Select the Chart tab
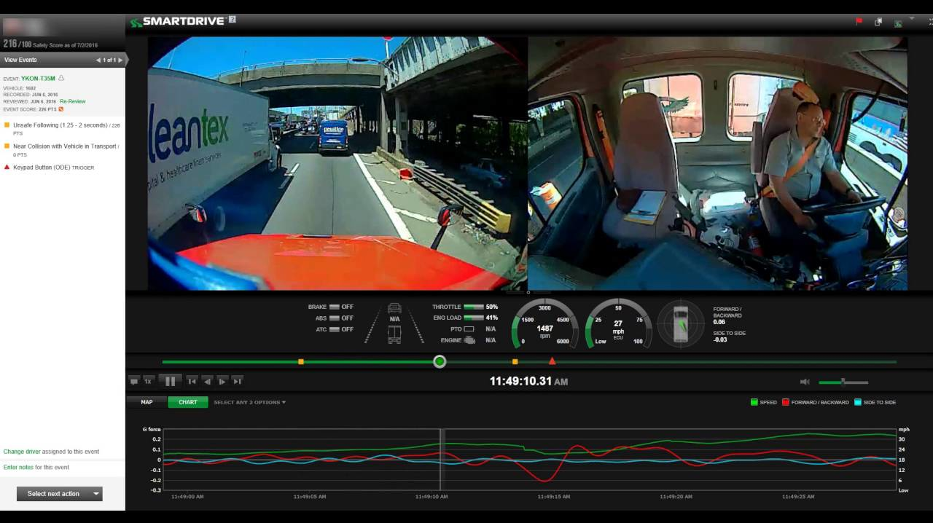The width and height of the screenshot is (933, 523). [187, 402]
